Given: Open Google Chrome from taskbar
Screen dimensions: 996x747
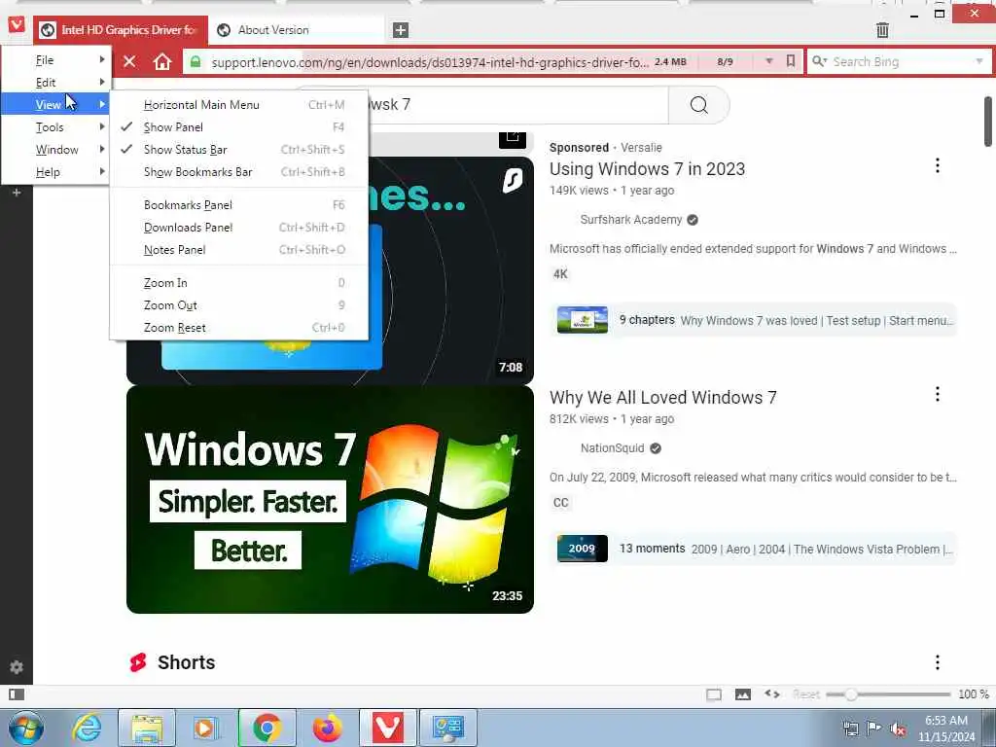Looking at the screenshot, I should (267, 728).
